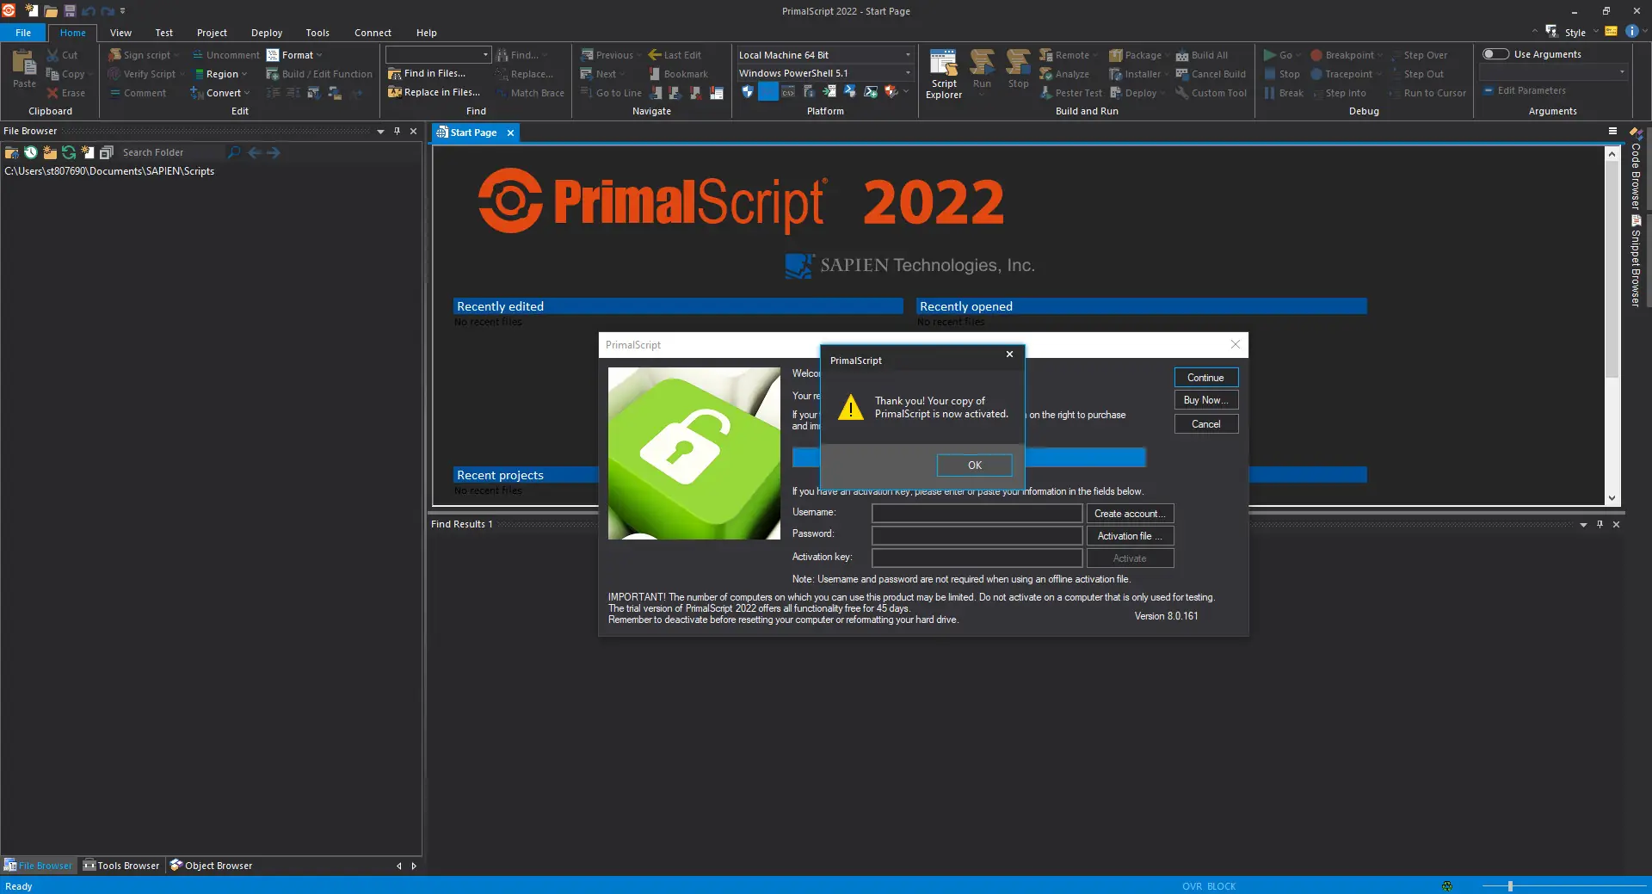
Task: Open Find in Files
Action: pyautogui.click(x=427, y=74)
